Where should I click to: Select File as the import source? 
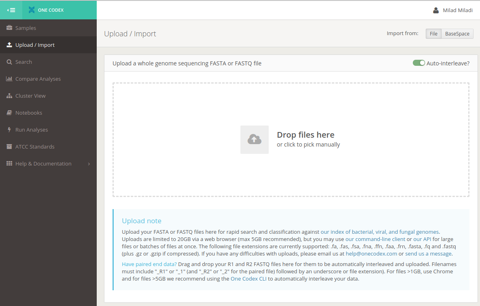433,34
